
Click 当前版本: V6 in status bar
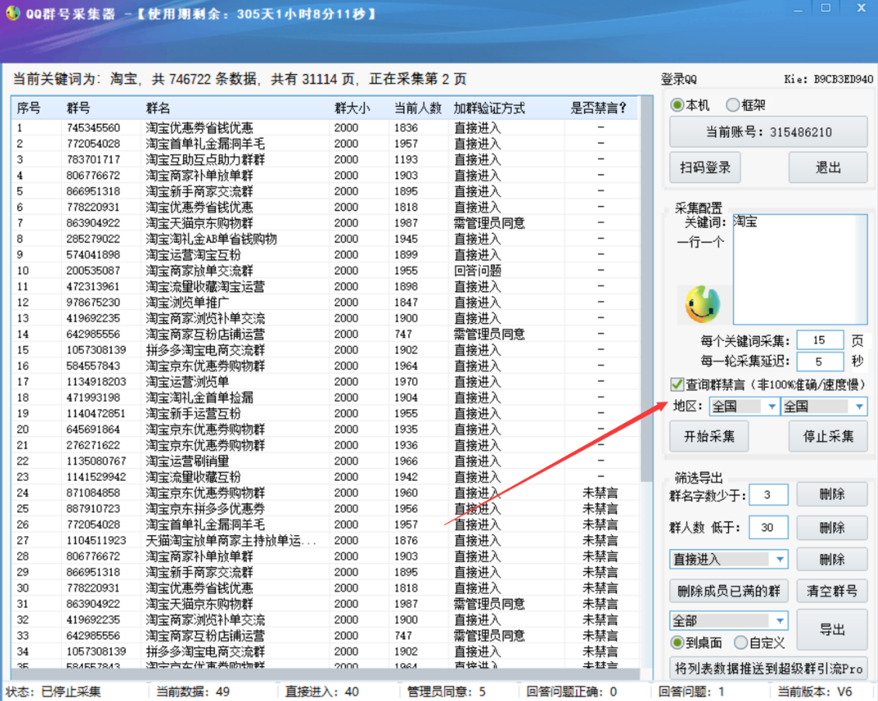click(814, 692)
